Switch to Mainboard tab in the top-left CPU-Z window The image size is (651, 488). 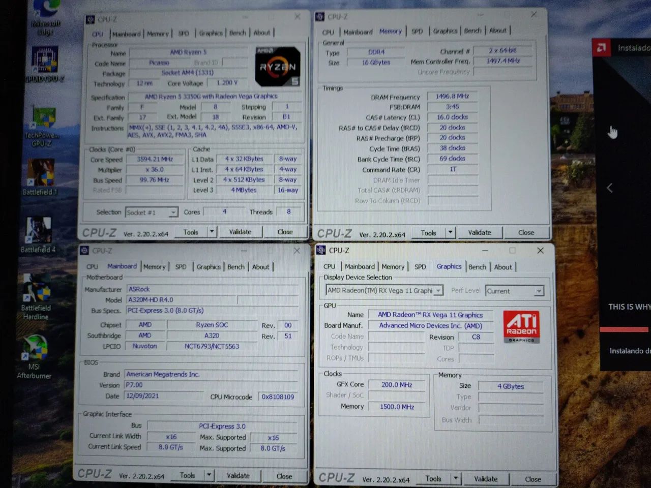[x=126, y=34]
